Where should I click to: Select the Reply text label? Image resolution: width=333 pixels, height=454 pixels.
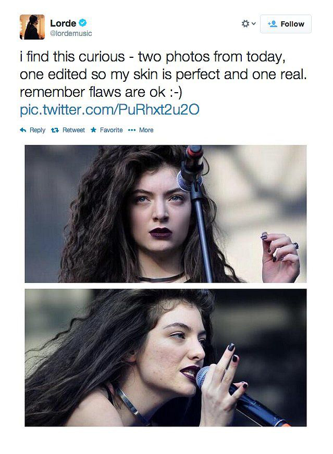[38, 130]
